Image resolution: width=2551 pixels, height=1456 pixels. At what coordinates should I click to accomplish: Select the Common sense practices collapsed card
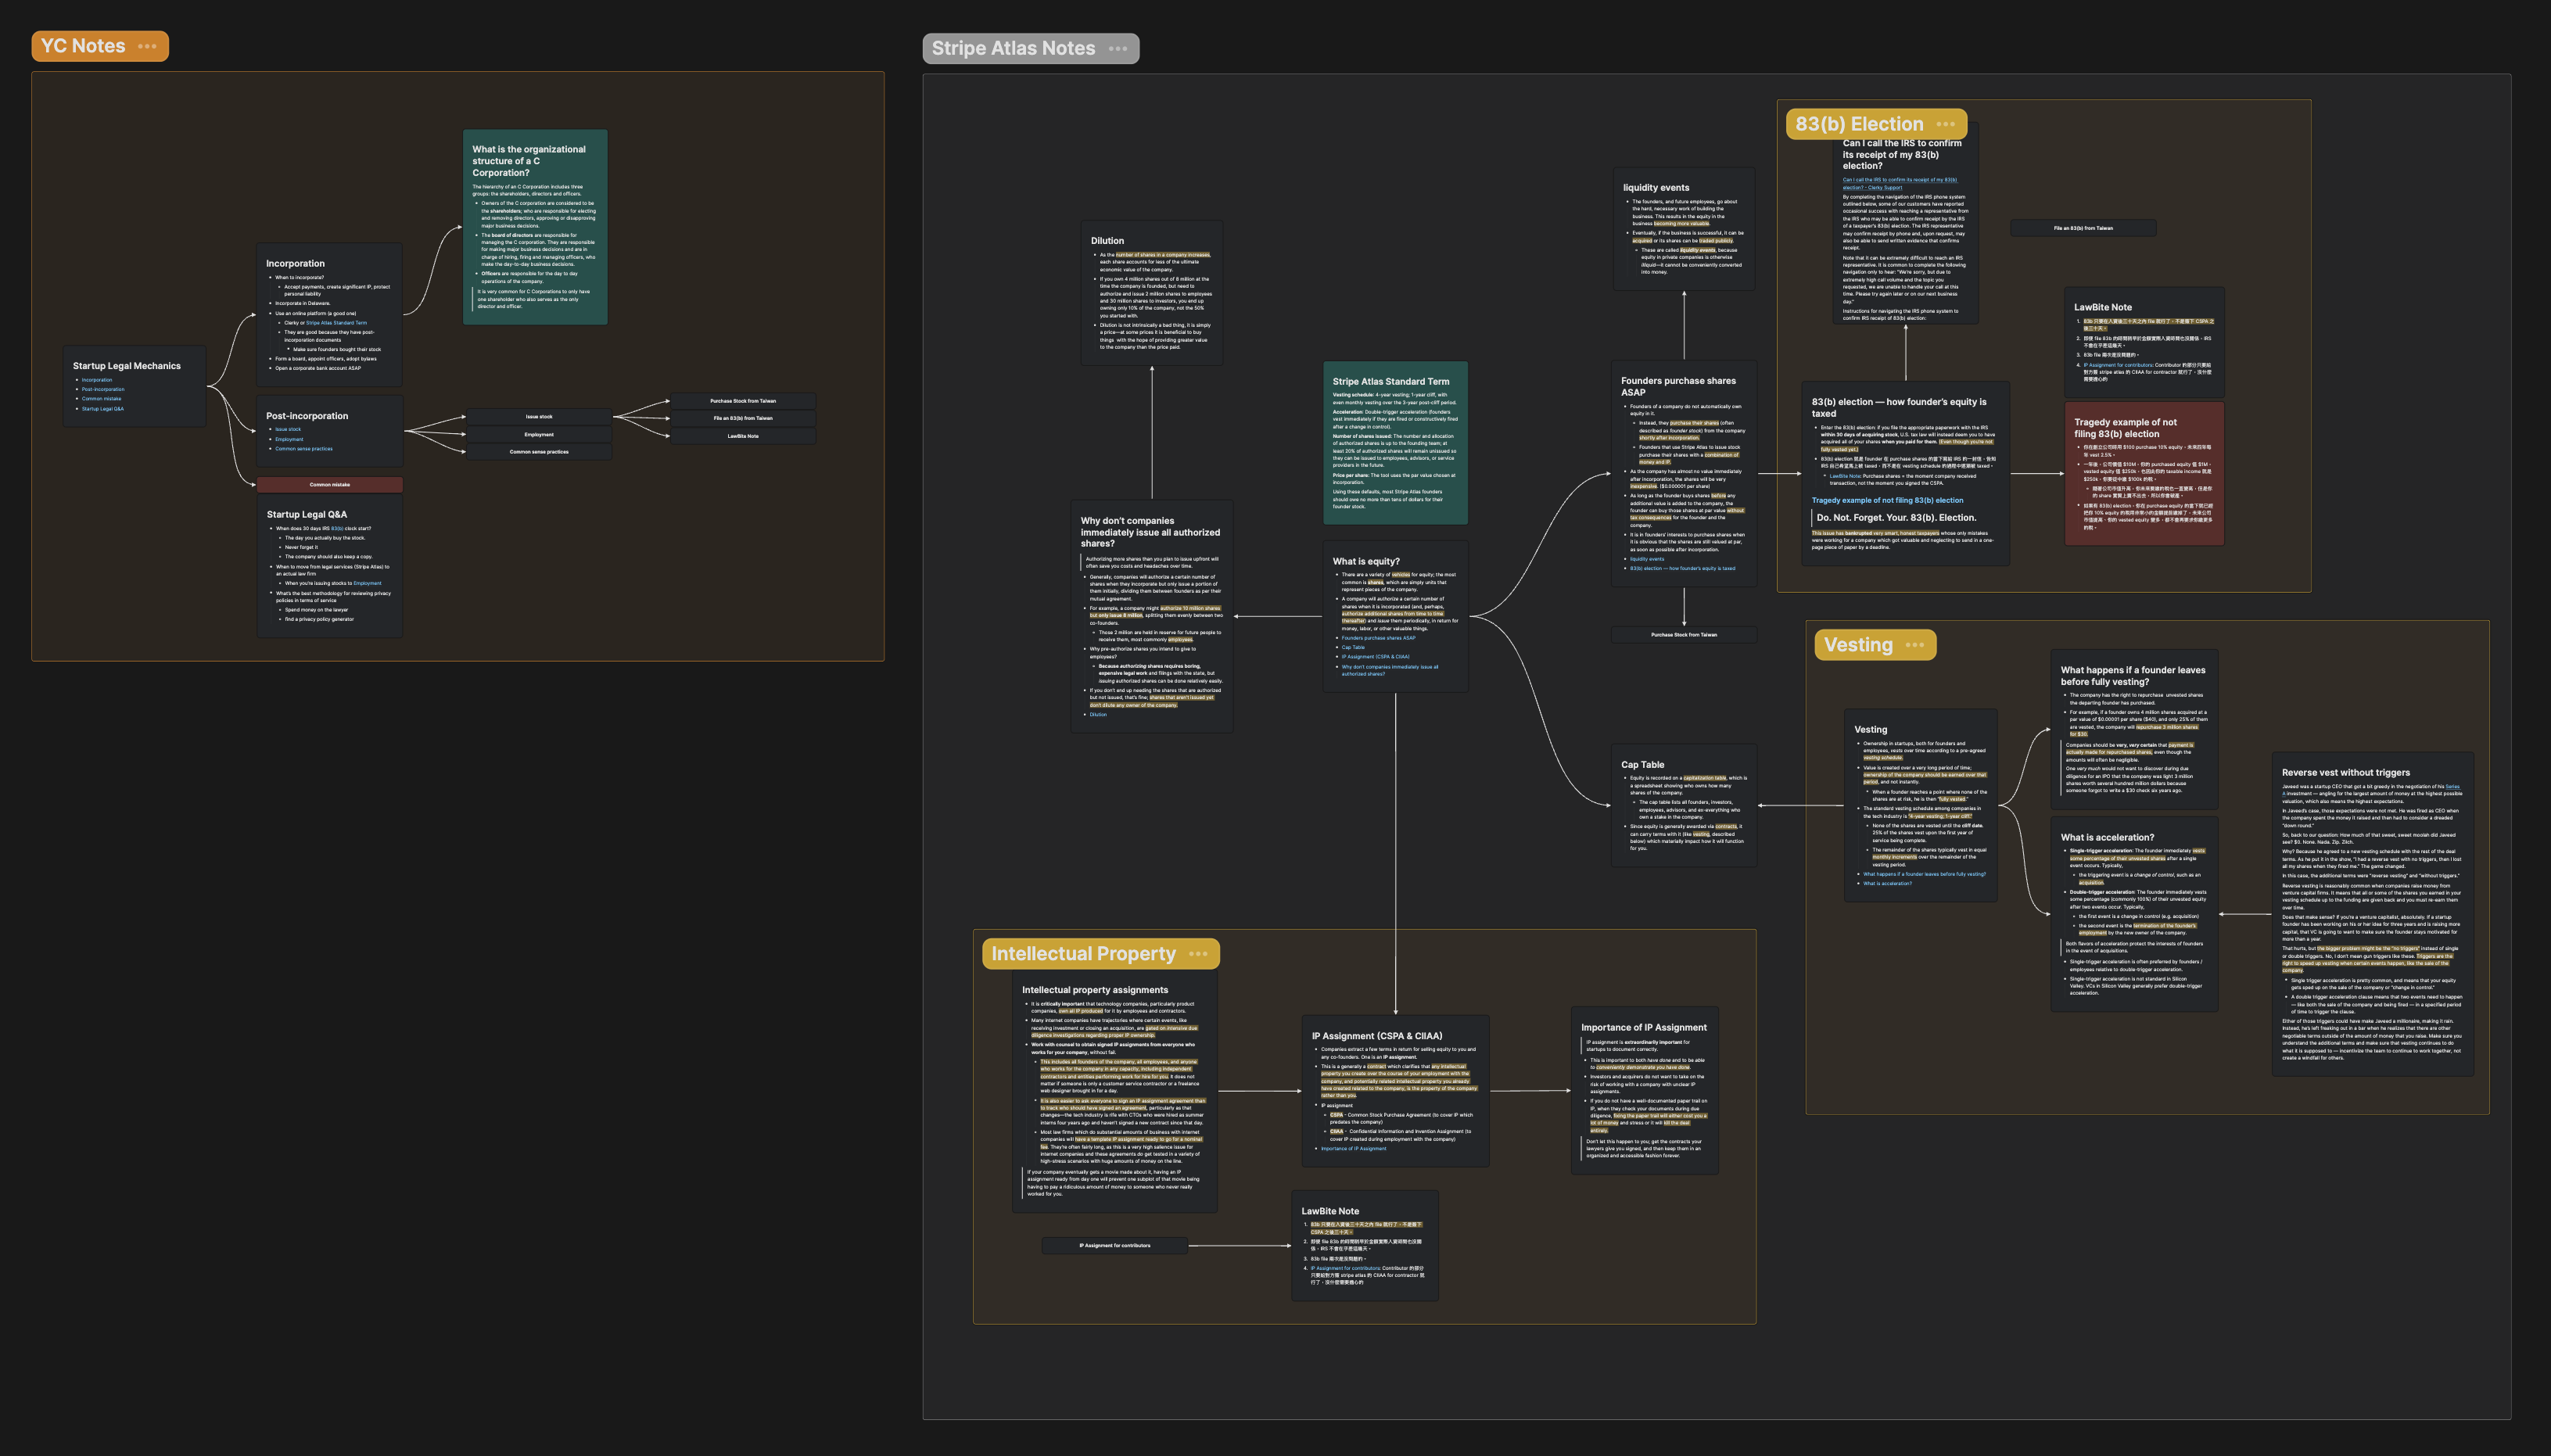tap(538, 452)
